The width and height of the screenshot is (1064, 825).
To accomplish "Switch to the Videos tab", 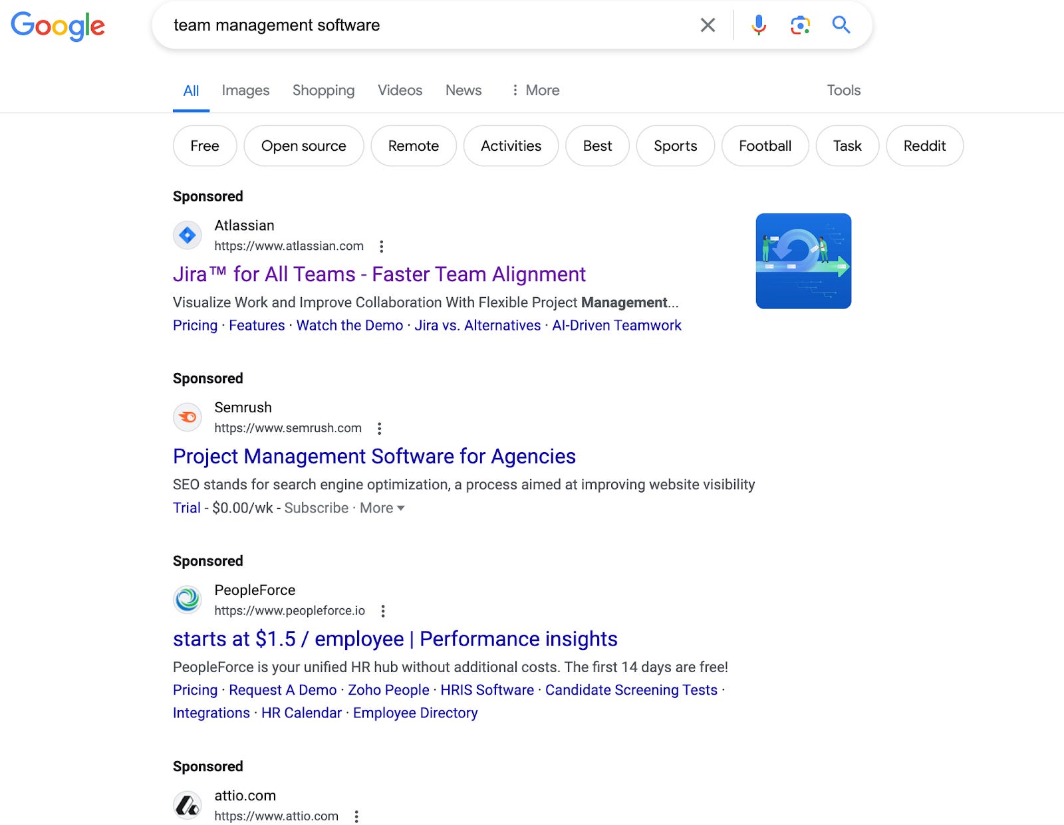I will pyautogui.click(x=400, y=90).
